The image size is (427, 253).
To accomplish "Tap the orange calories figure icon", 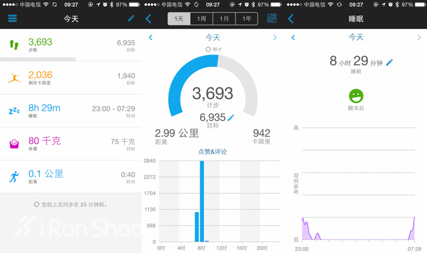I will coord(14,78).
